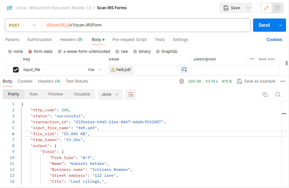
Task: Open the request Body tab
Action: 98,40
